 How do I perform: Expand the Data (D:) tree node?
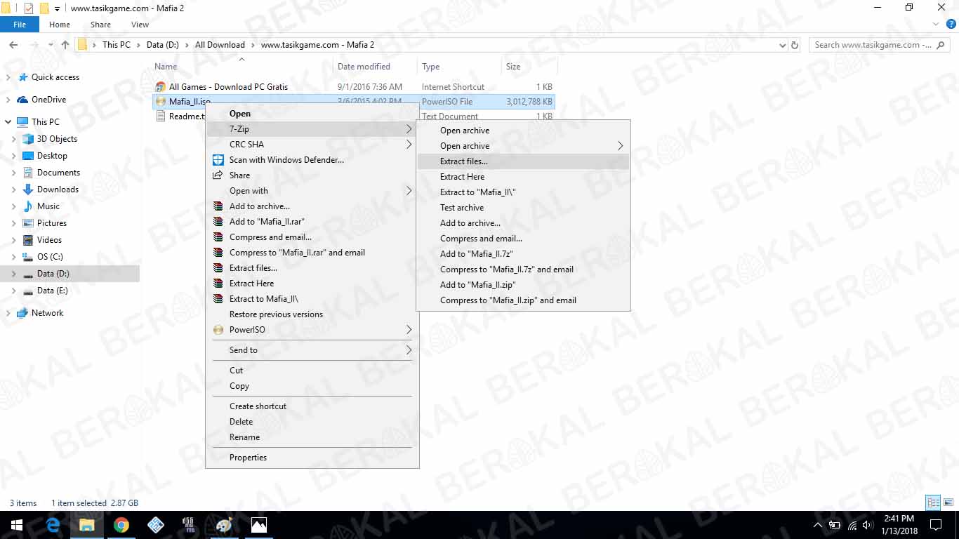pyautogui.click(x=14, y=274)
